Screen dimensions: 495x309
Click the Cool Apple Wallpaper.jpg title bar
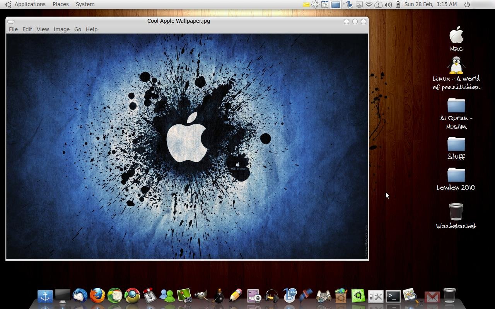[x=179, y=21]
